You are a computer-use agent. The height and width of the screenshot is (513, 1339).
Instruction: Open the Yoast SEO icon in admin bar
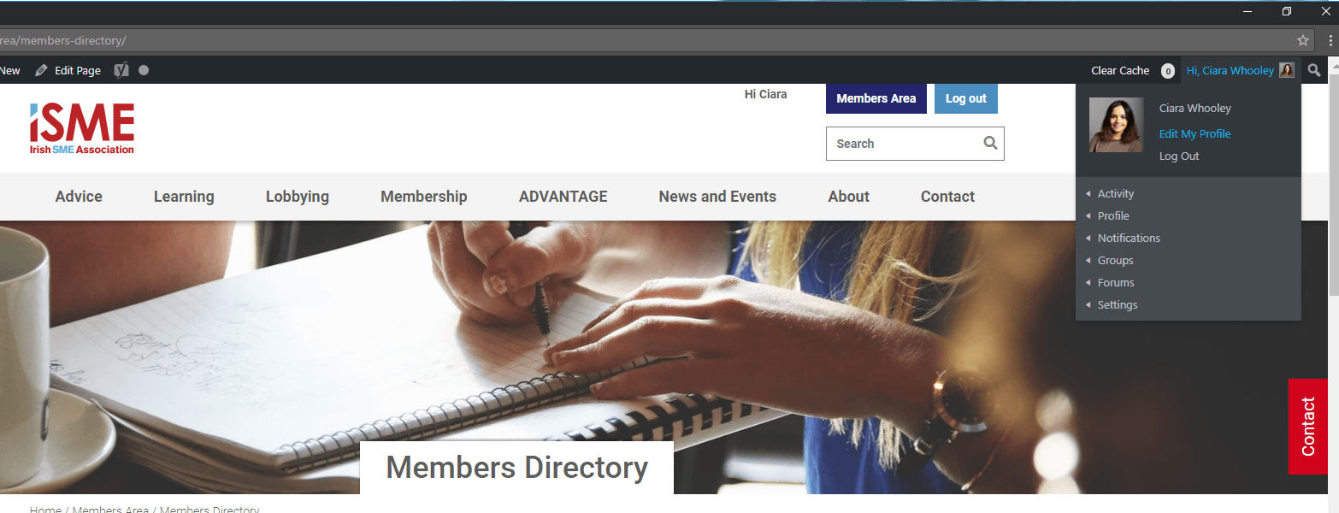click(121, 70)
